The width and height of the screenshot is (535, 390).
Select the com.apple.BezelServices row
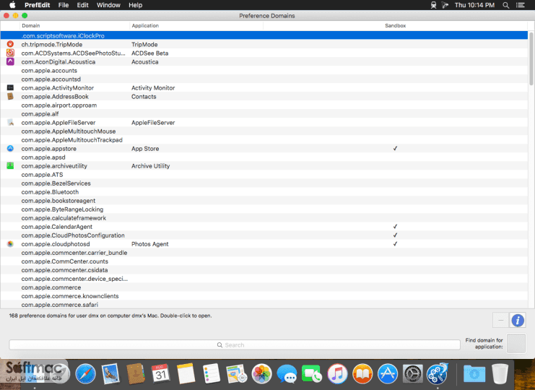point(264,183)
